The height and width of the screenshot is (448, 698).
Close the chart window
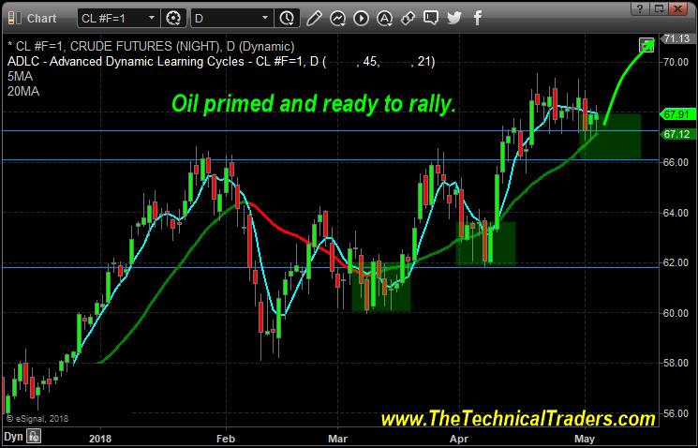[677, 8]
